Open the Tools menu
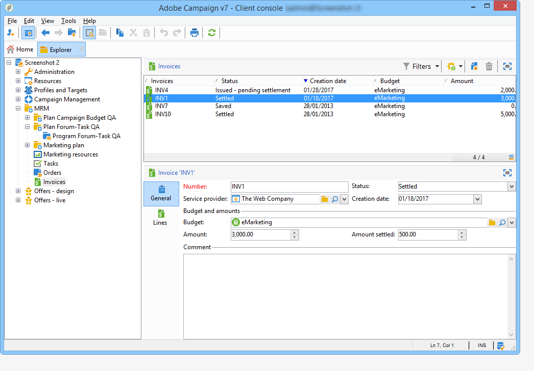Viewport: 534px width, 371px height. (x=68, y=21)
